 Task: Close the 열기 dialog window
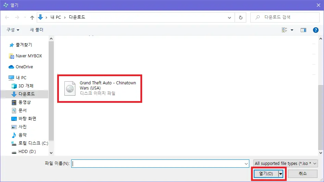[x=319, y=5]
